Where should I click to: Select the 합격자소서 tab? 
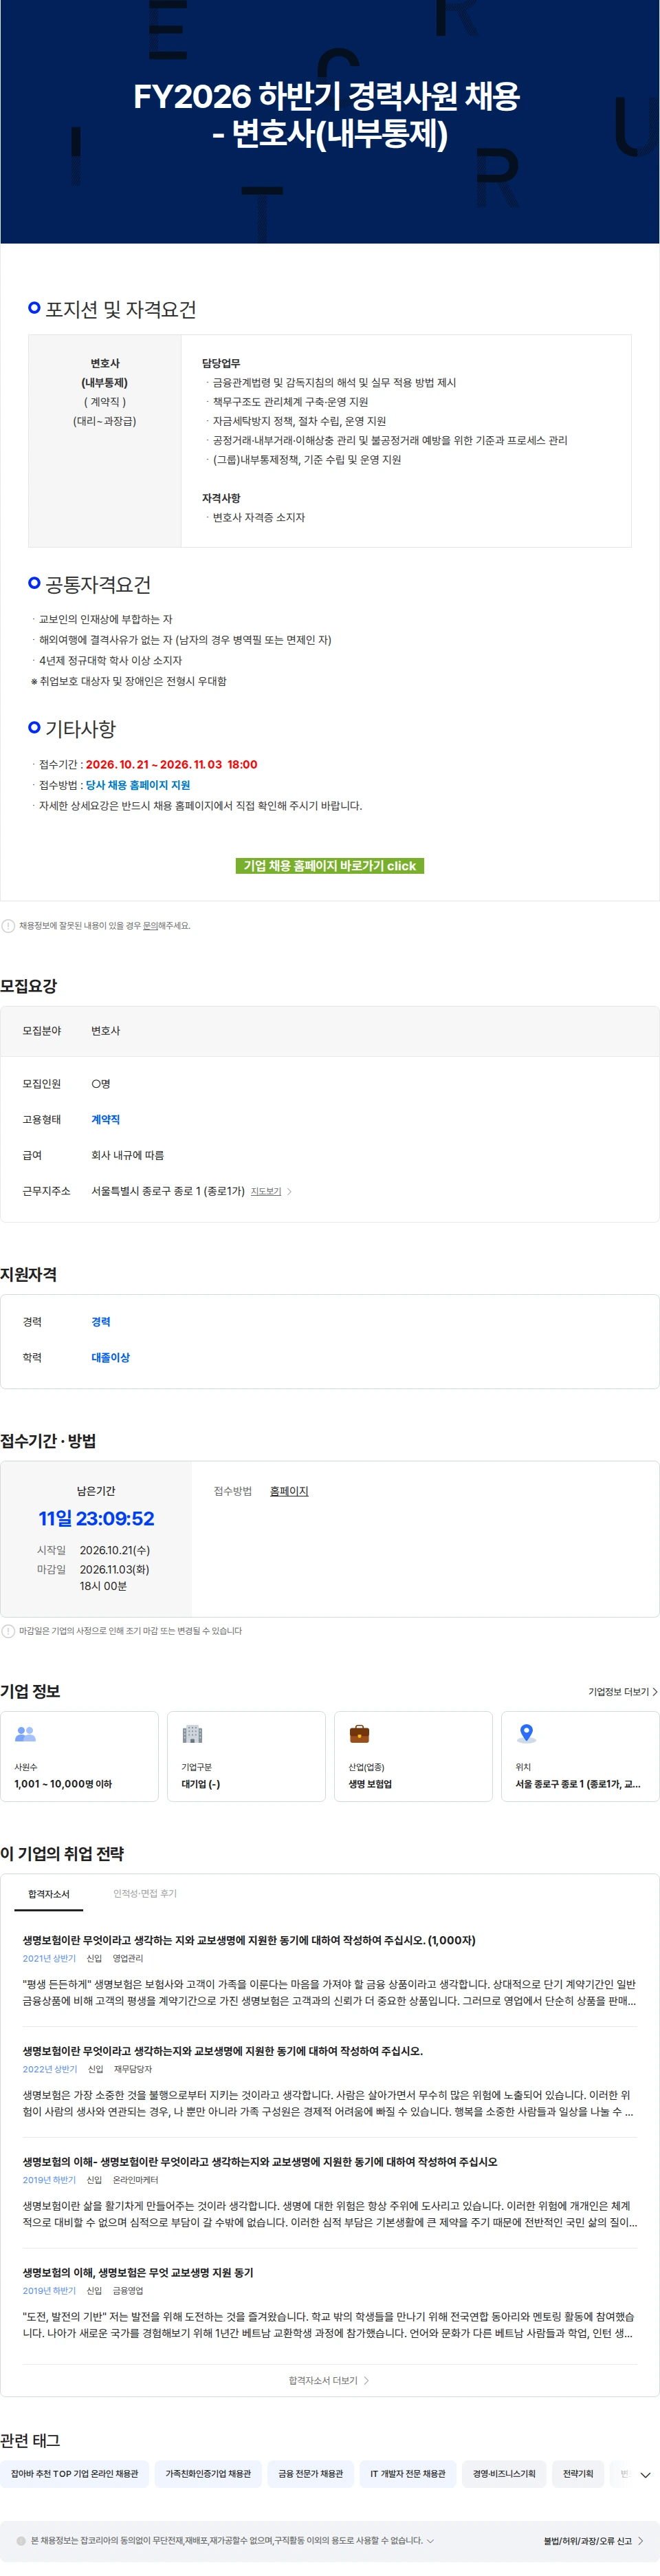49,1894
